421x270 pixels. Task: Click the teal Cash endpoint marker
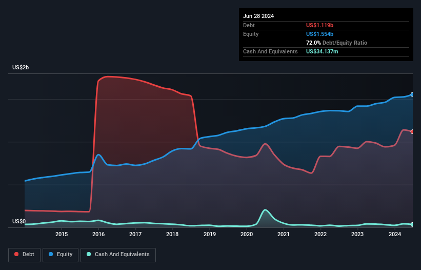(412, 224)
